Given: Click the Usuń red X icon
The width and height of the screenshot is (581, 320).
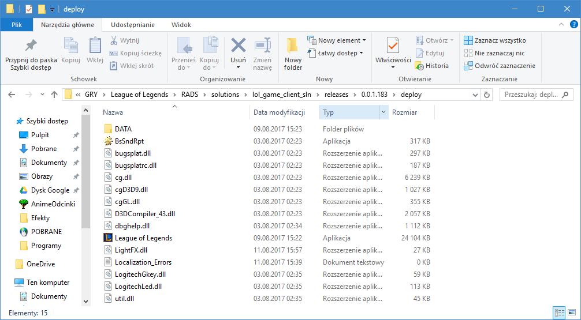Looking at the screenshot, I should tap(239, 45).
